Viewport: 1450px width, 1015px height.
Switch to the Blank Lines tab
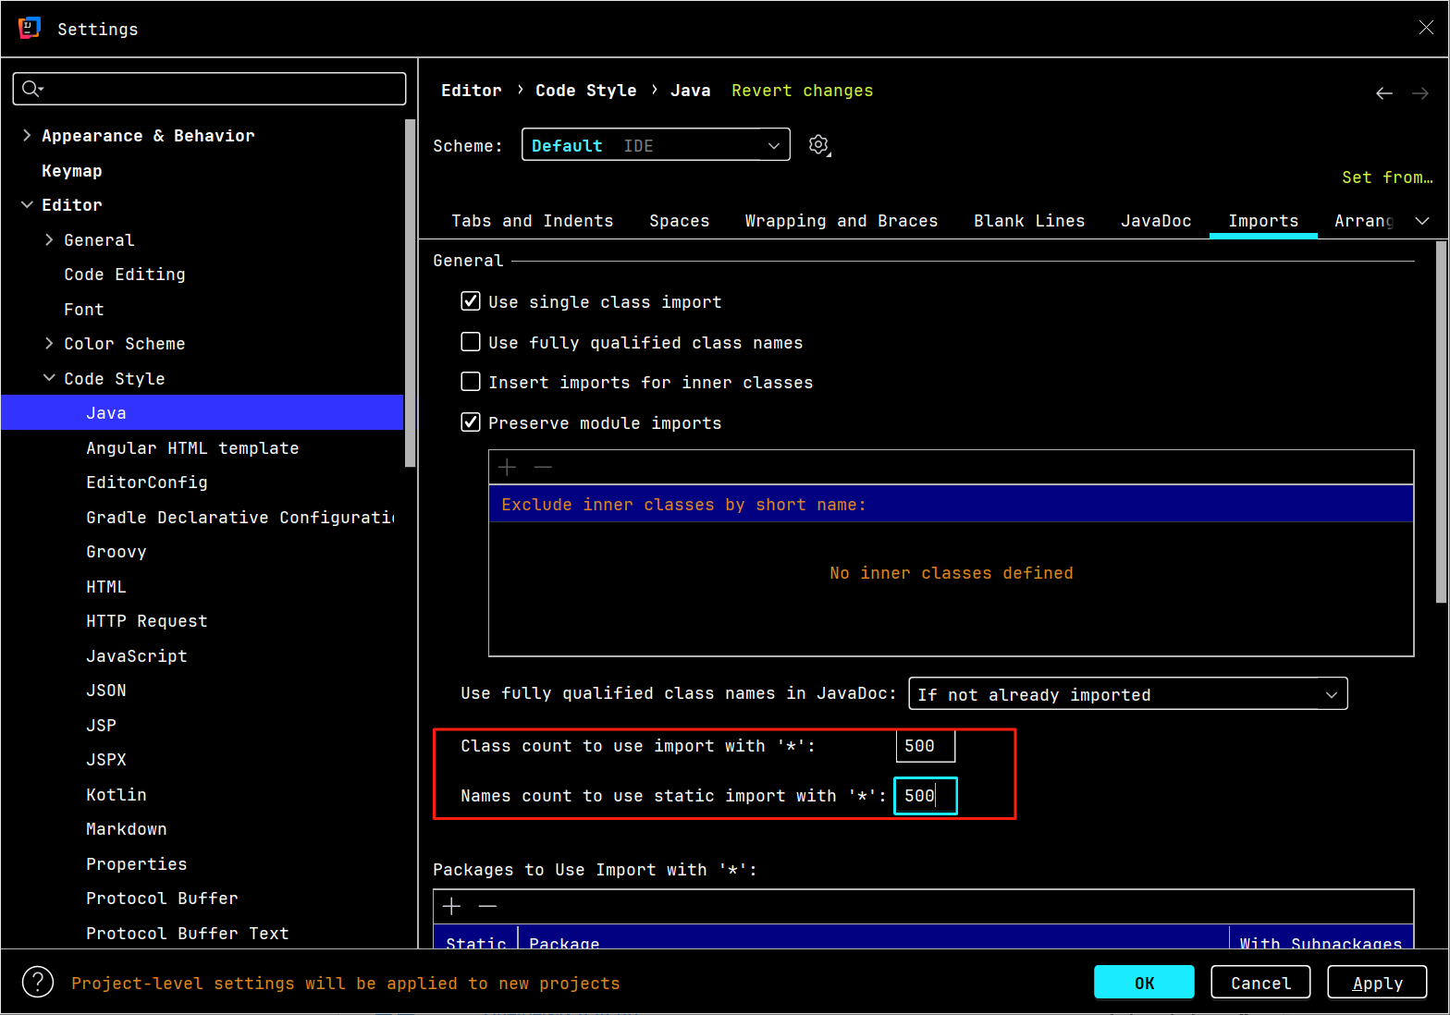[x=1028, y=221]
